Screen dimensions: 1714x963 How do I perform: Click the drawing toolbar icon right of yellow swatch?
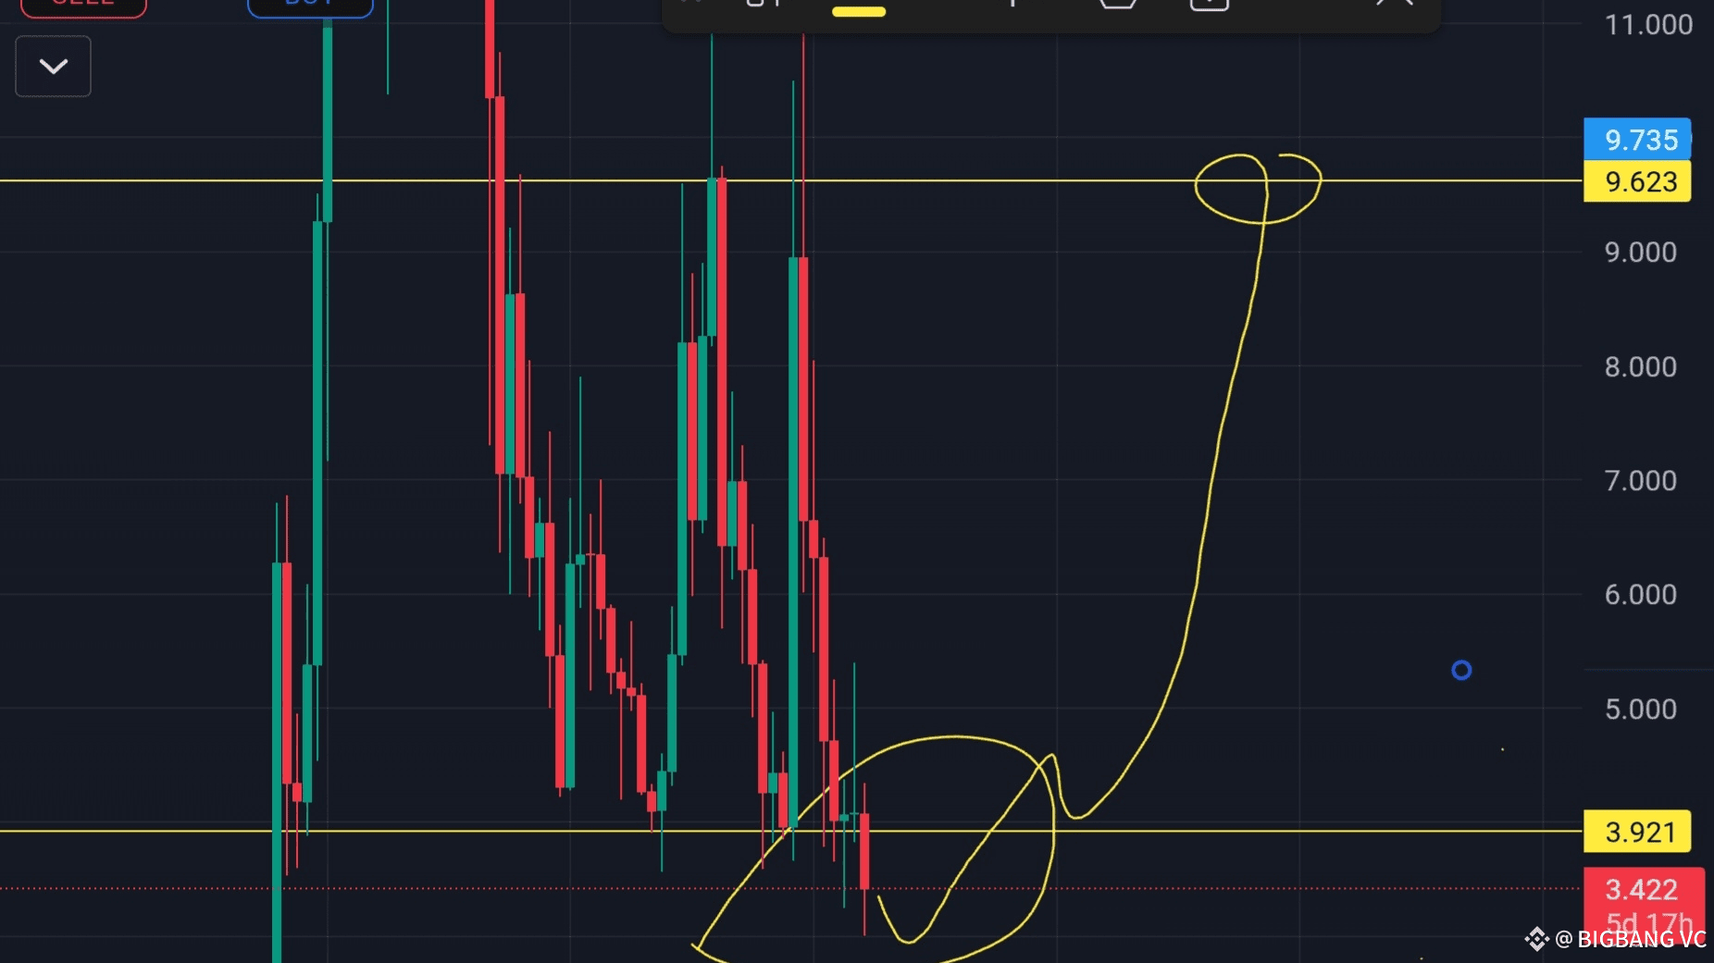pyautogui.click(x=1012, y=4)
